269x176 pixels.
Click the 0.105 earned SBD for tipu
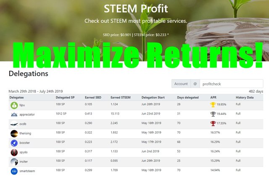click(x=89, y=104)
